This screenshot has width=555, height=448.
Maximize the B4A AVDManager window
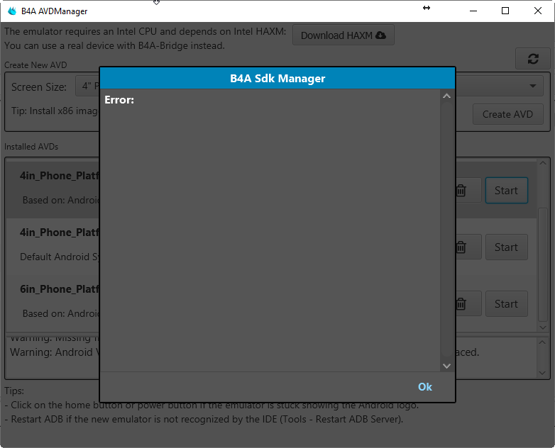coord(505,11)
